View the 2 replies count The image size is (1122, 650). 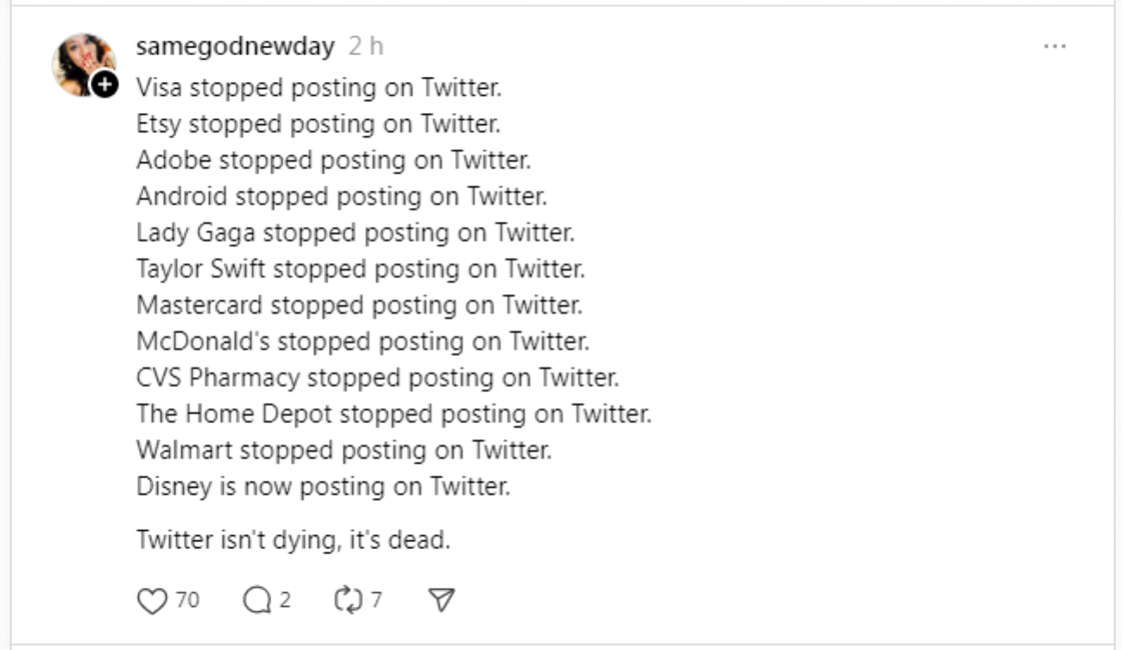tap(285, 600)
